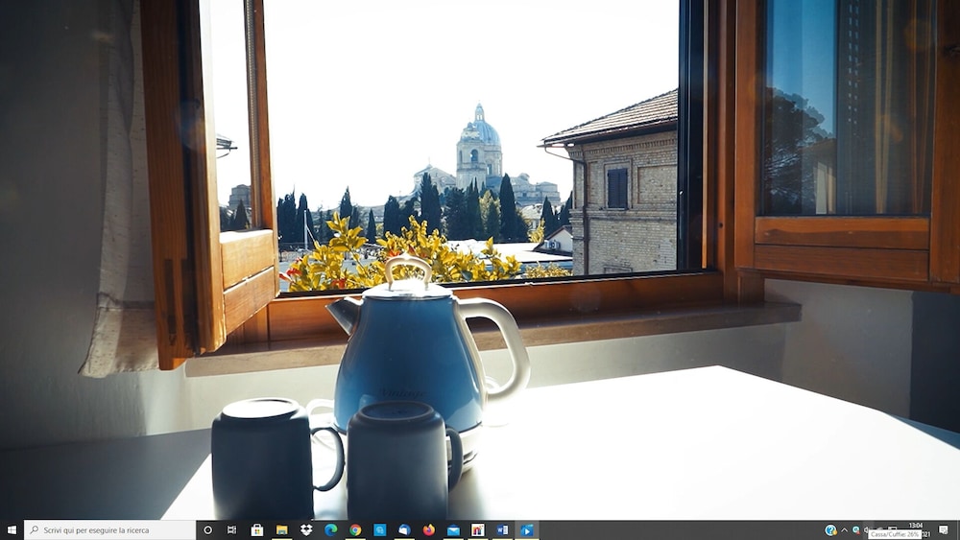
Task: Switch to Microsoft Word
Action: click(502, 529)
